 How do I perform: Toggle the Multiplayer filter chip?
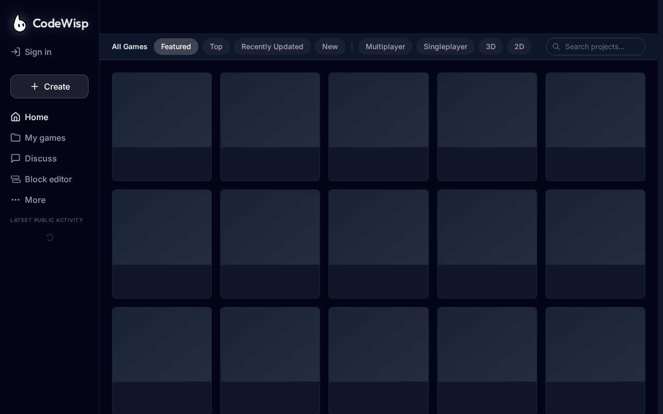385,47
